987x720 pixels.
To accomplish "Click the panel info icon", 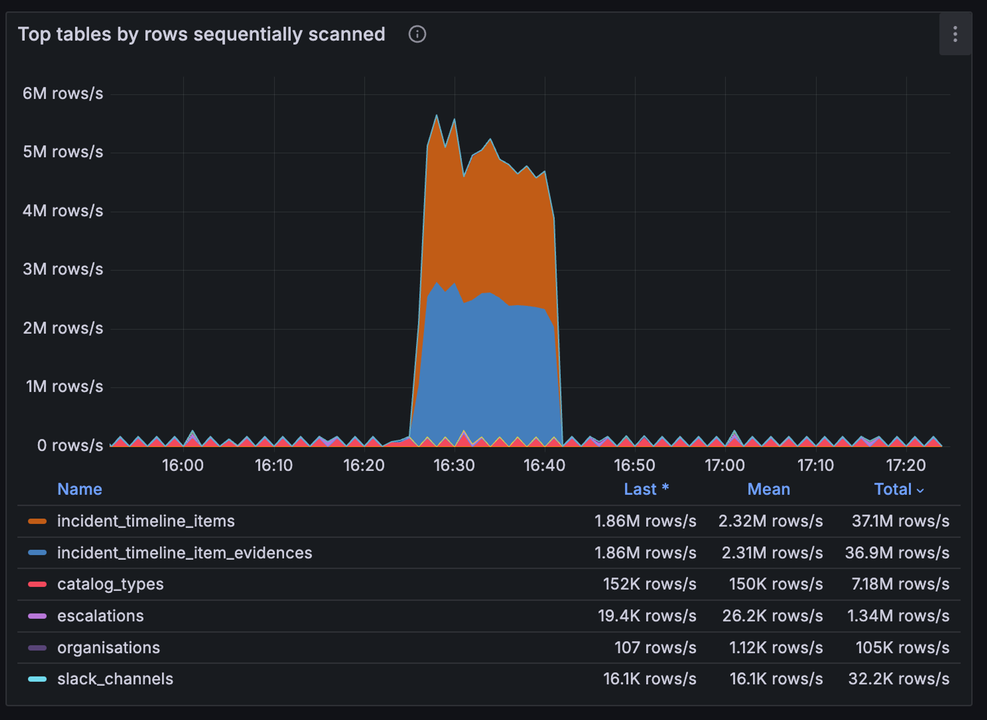I will click(x=417, y=34).
